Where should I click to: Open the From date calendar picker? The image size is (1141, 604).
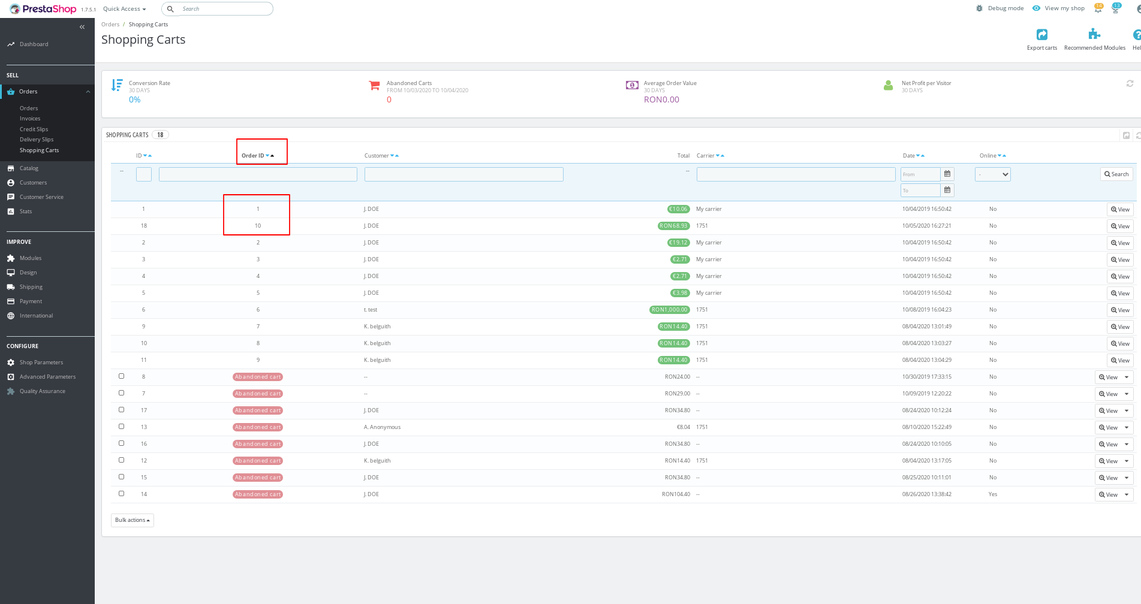(x=947, y=174)
